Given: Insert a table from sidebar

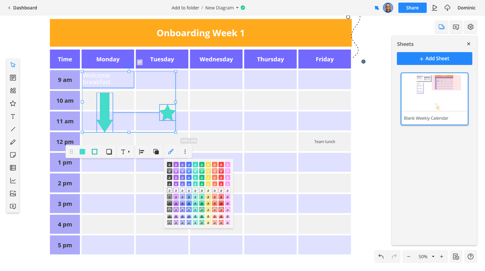Looking at the screenshot, I should (13, 168).
